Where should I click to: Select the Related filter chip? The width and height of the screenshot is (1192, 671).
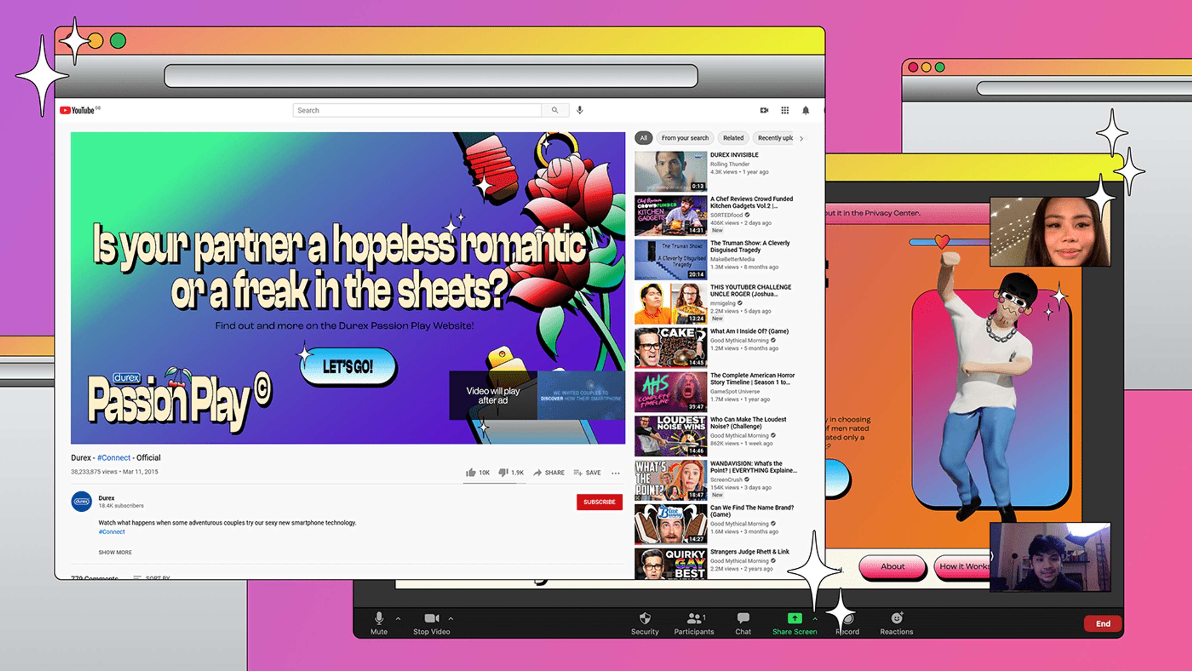[733, 138]
